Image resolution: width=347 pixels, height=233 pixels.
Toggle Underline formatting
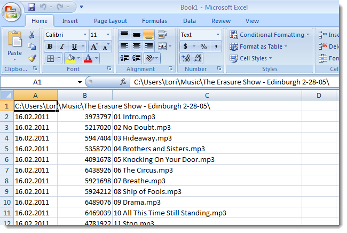[74, 46]
